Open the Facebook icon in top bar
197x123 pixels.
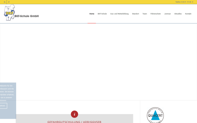(x=9, y=2)
